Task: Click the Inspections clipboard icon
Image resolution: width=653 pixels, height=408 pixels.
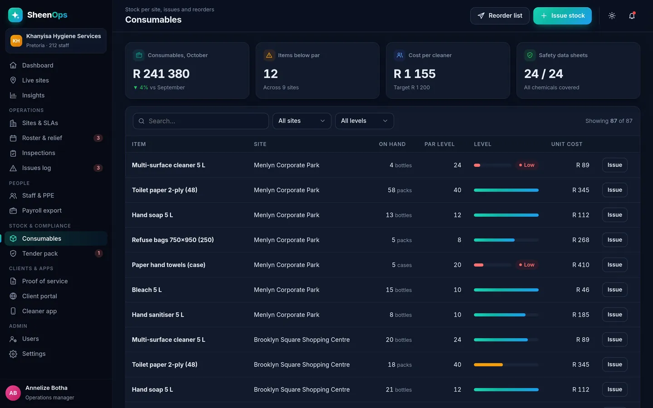Action: click(x=13, y=153)
